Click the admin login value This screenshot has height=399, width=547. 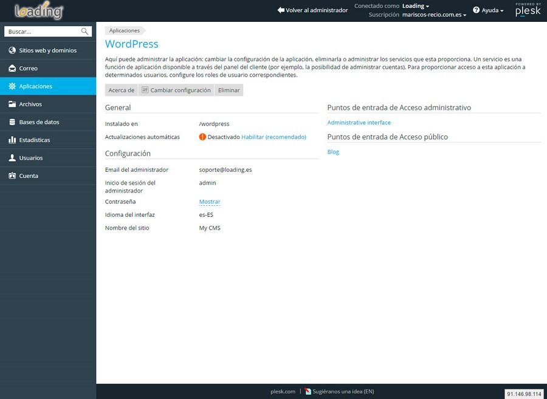tap(208, 183)
